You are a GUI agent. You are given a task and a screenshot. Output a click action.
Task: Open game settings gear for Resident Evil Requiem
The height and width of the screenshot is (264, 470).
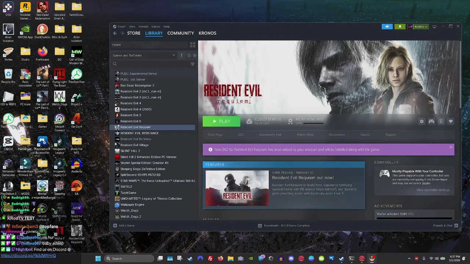422,121
